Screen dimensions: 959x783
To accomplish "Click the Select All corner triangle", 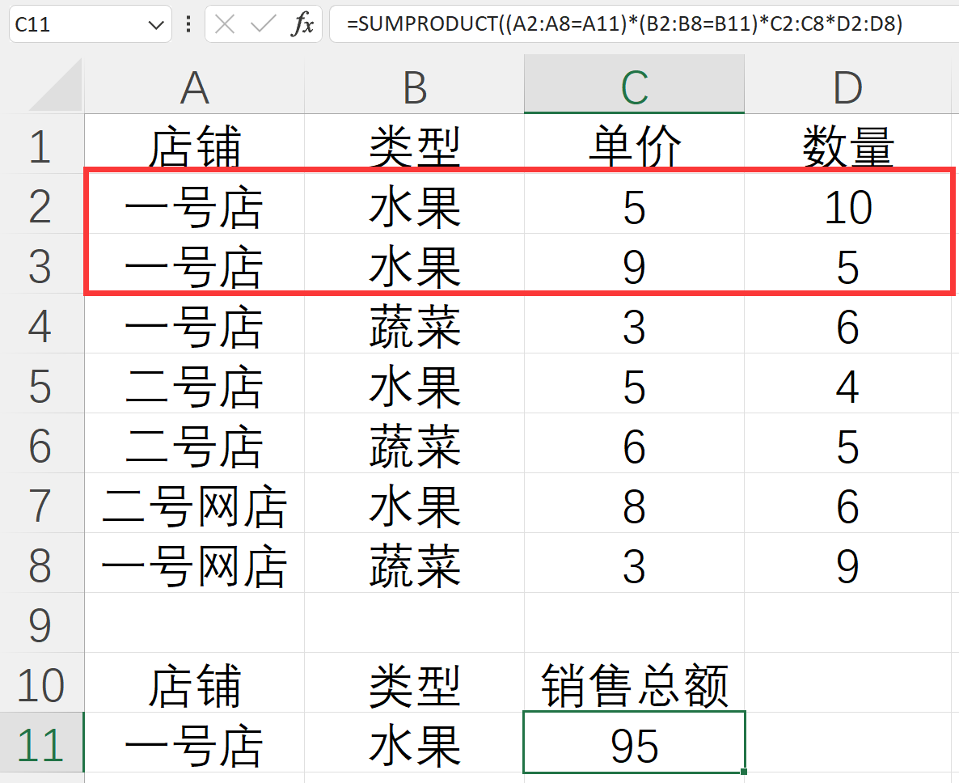I will click(x=57, y=86).
